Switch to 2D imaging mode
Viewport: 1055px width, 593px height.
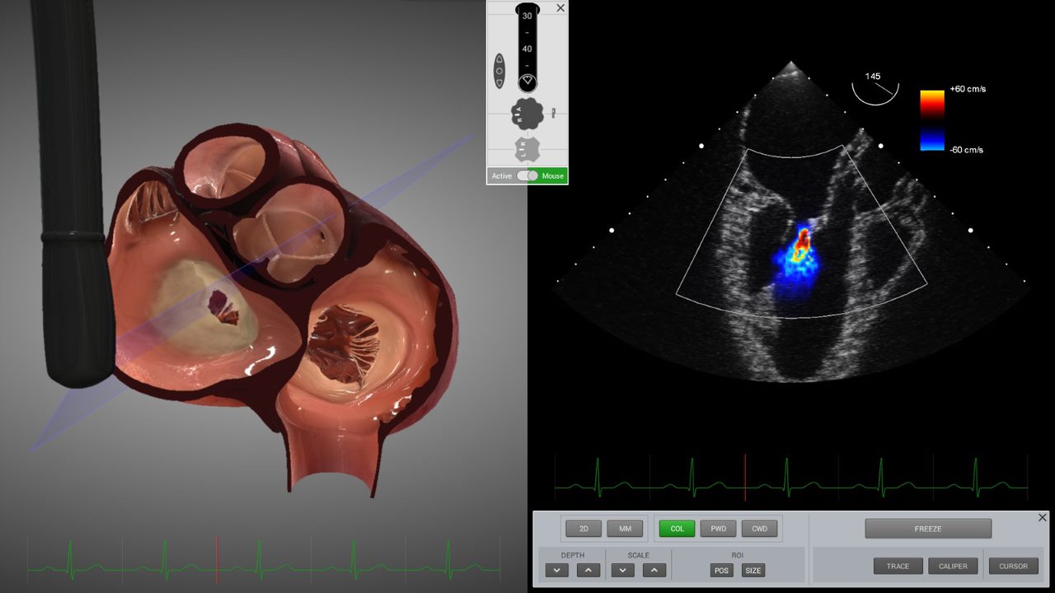[584, 529]
